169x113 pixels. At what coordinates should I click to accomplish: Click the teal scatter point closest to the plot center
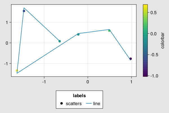click(x=78, y=34)
